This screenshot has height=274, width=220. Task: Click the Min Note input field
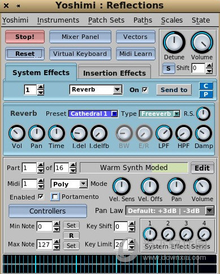point(45,227)
